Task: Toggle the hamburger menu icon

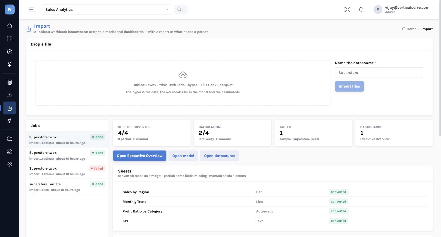Action: pos(32,10)
